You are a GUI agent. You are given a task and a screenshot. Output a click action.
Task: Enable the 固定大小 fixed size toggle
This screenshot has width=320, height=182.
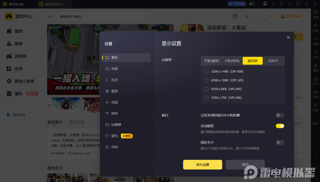(x=280, y=142)
